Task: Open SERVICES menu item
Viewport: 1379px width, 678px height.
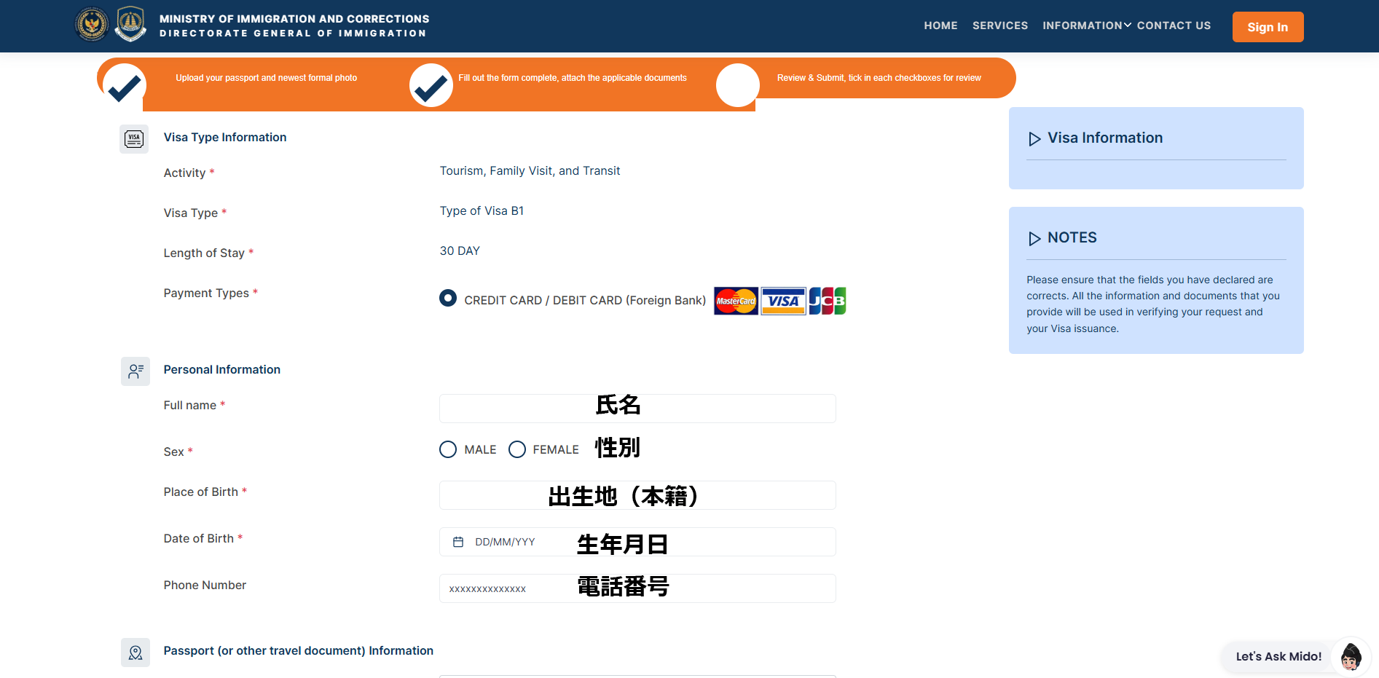Action: tap(999, 25)
